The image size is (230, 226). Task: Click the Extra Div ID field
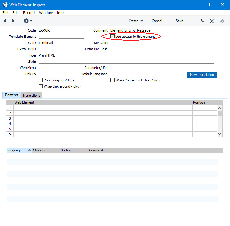(51, 49)
